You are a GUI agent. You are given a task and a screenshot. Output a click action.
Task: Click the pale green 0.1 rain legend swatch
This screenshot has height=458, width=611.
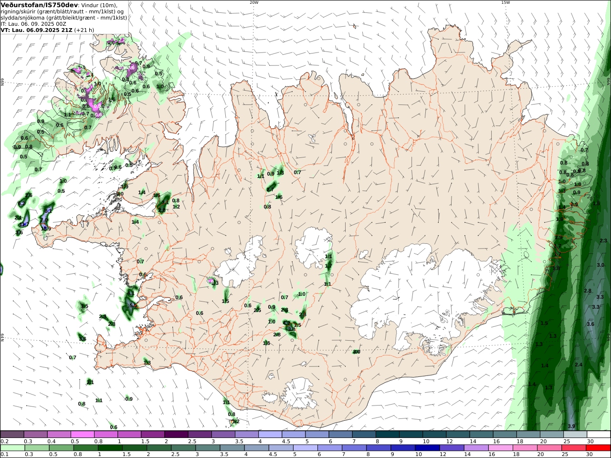(12, 448)
